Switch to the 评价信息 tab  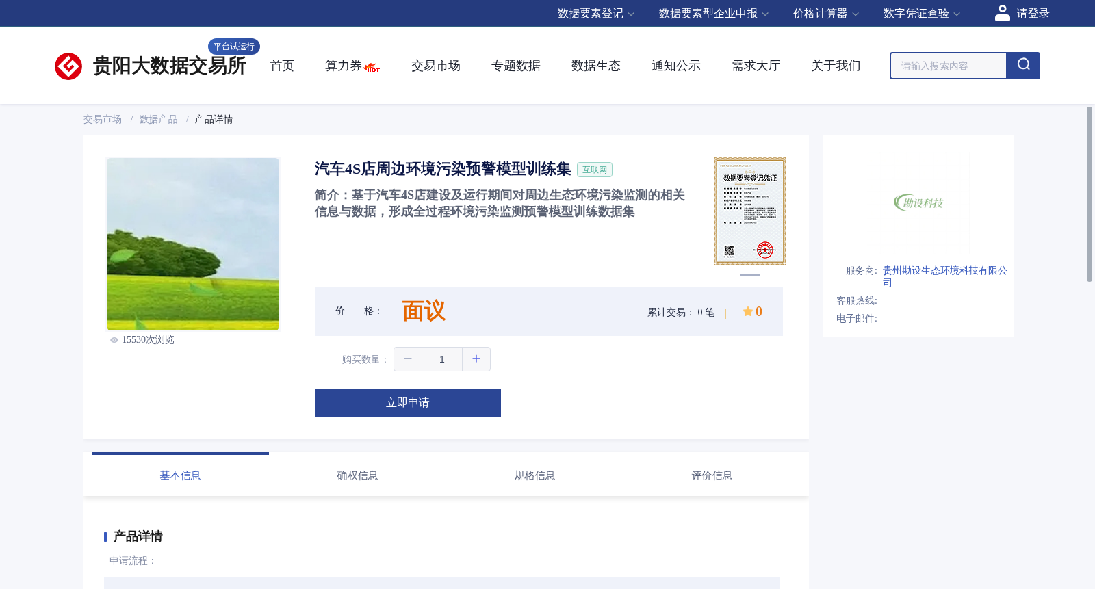[712, 475]
